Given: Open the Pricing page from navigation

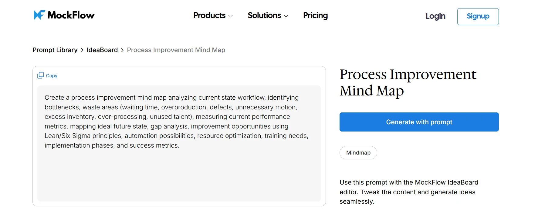Looking at the screenshot, I should click(x=315, y=15).
